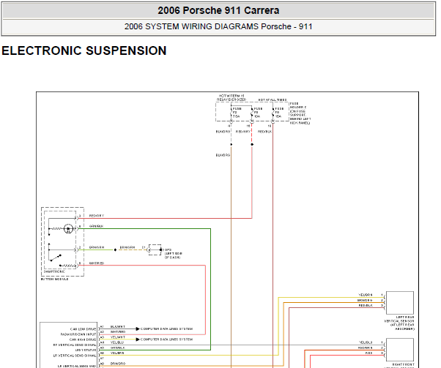Click the "HOT AT ALL TIMES" label
Viewport: 441px width, 368px height.
(x=273, y=99)
